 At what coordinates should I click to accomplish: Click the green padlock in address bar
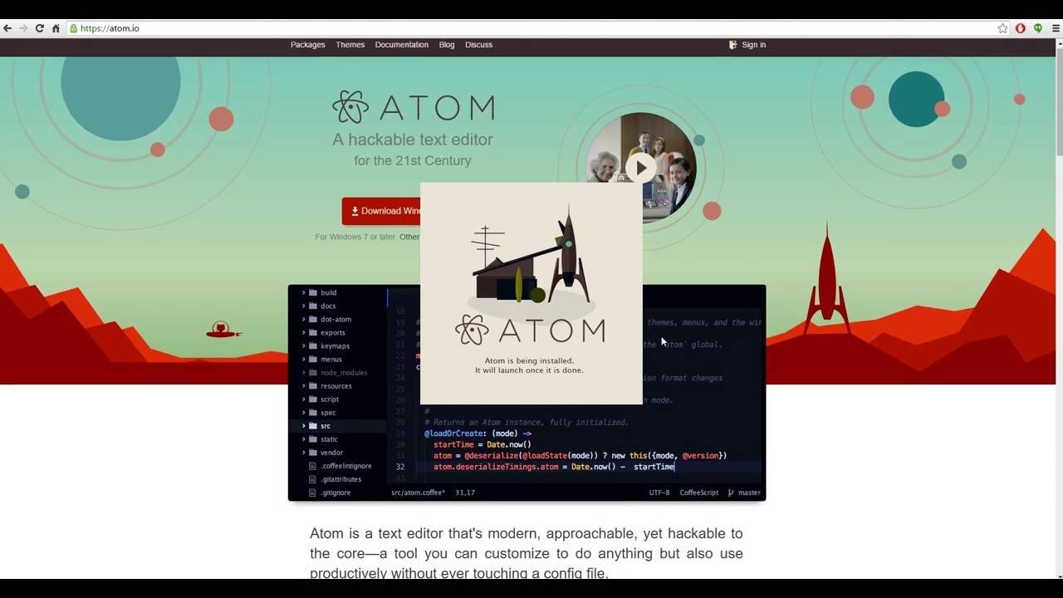(74, 28)
